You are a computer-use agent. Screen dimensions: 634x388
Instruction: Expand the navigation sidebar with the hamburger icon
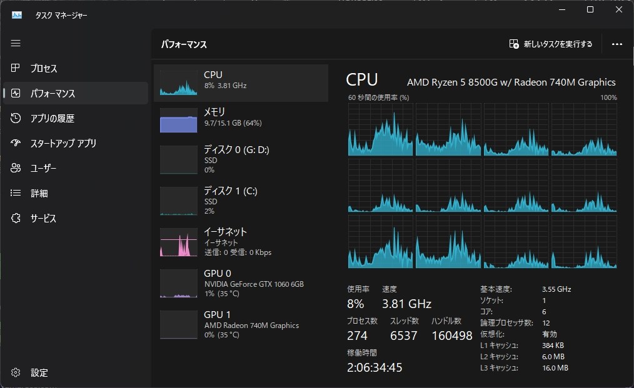15,43
